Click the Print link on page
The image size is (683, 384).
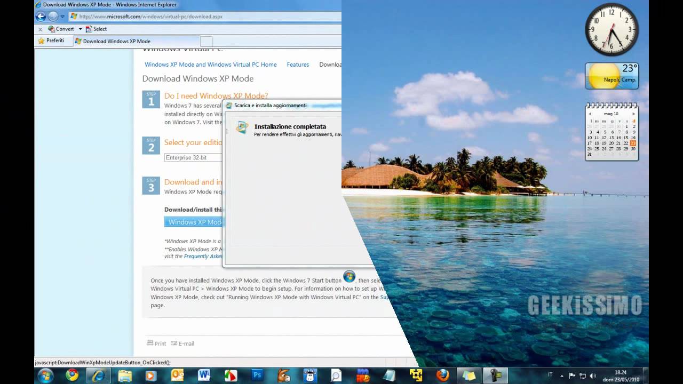(x=156, y=343)
